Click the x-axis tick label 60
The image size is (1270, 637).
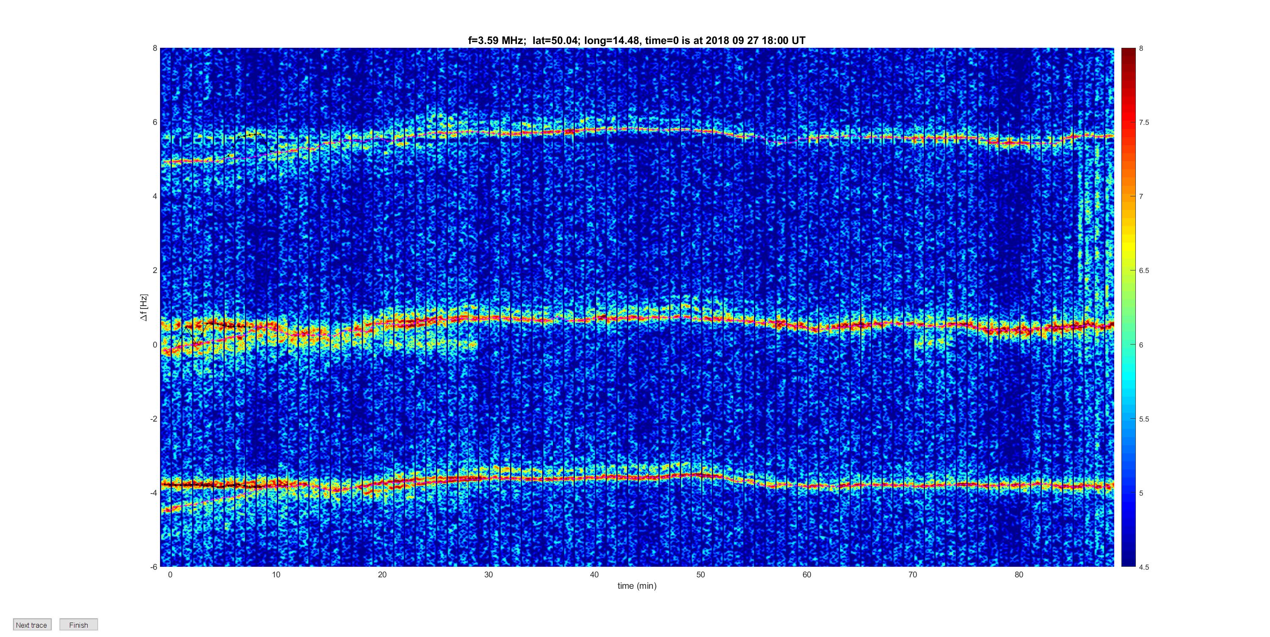[x=806, y=574]
